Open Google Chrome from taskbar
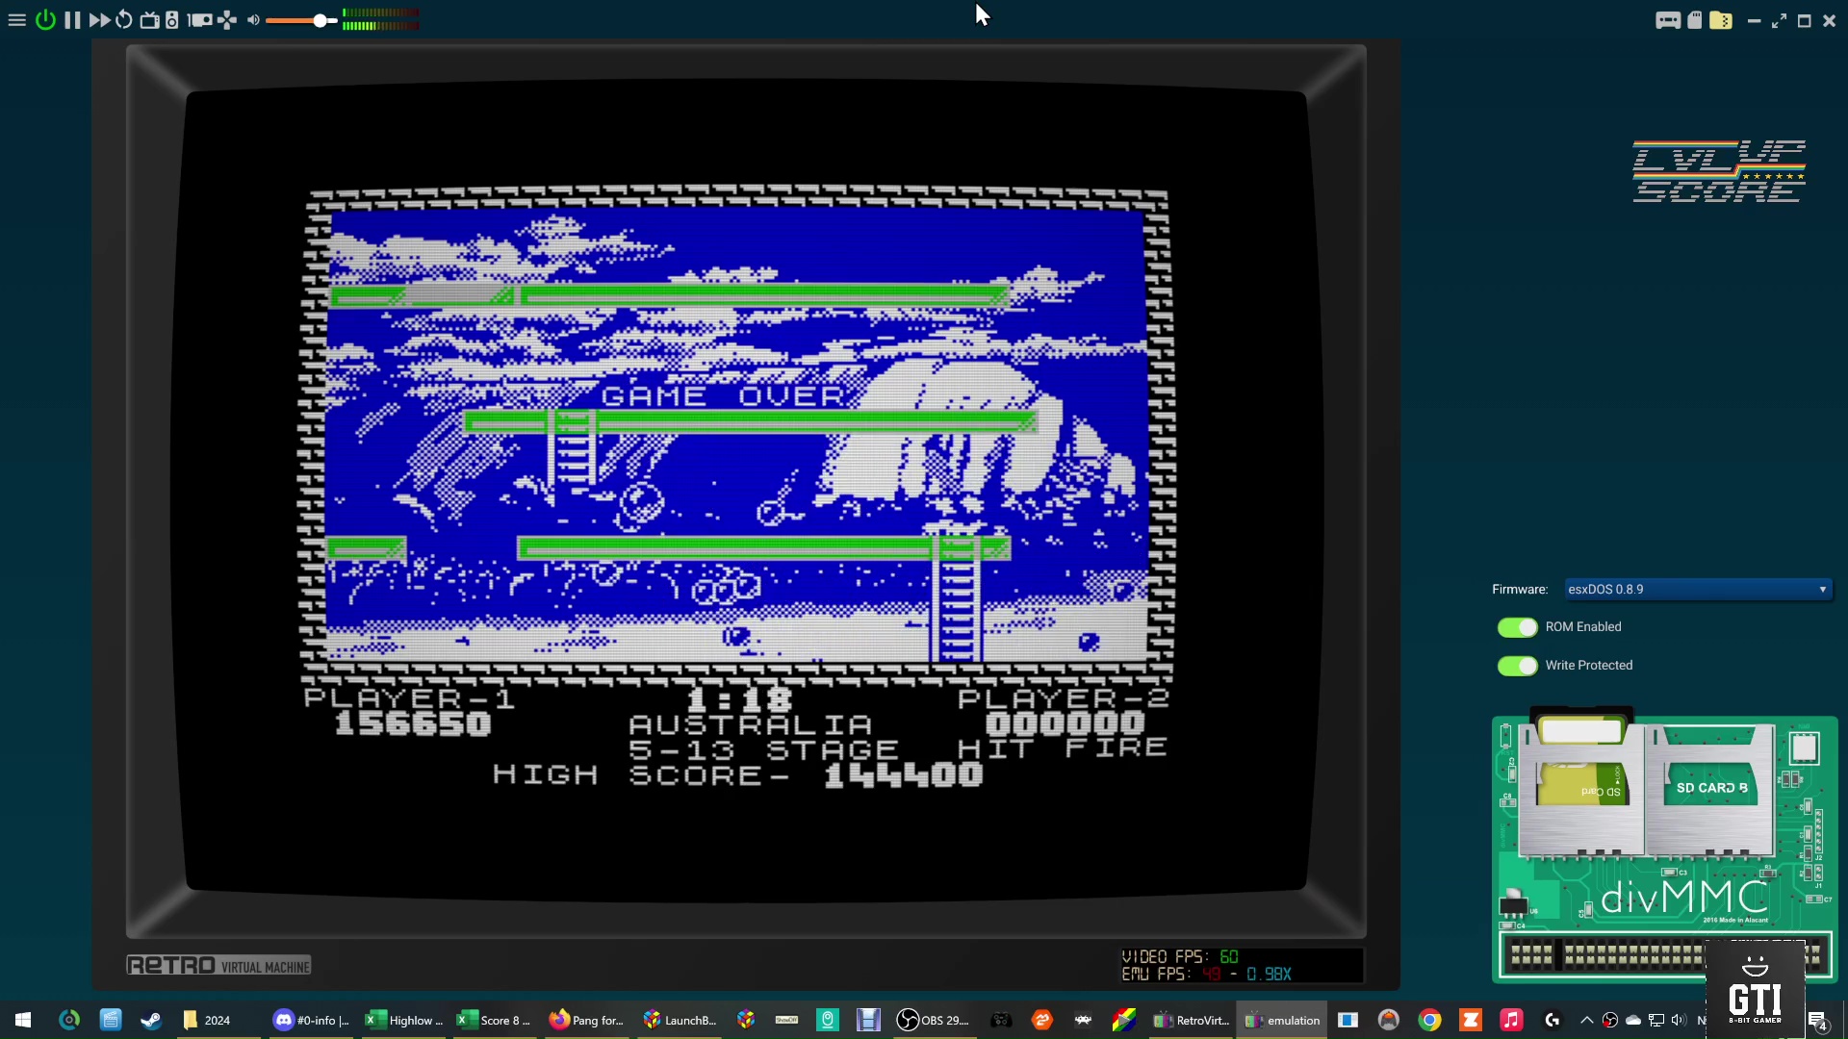 coord(1429,1020)
